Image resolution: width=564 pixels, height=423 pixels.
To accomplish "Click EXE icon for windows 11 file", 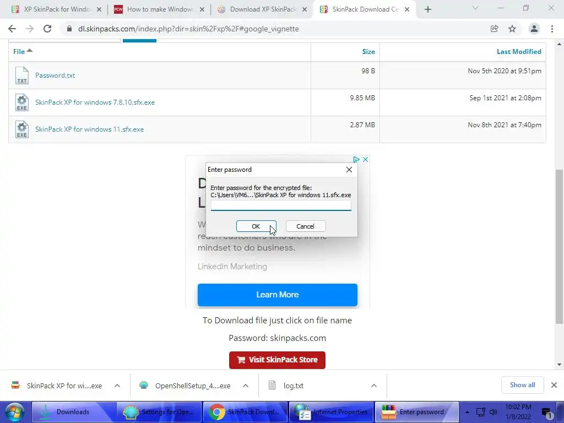I will (x=22, y=129).
